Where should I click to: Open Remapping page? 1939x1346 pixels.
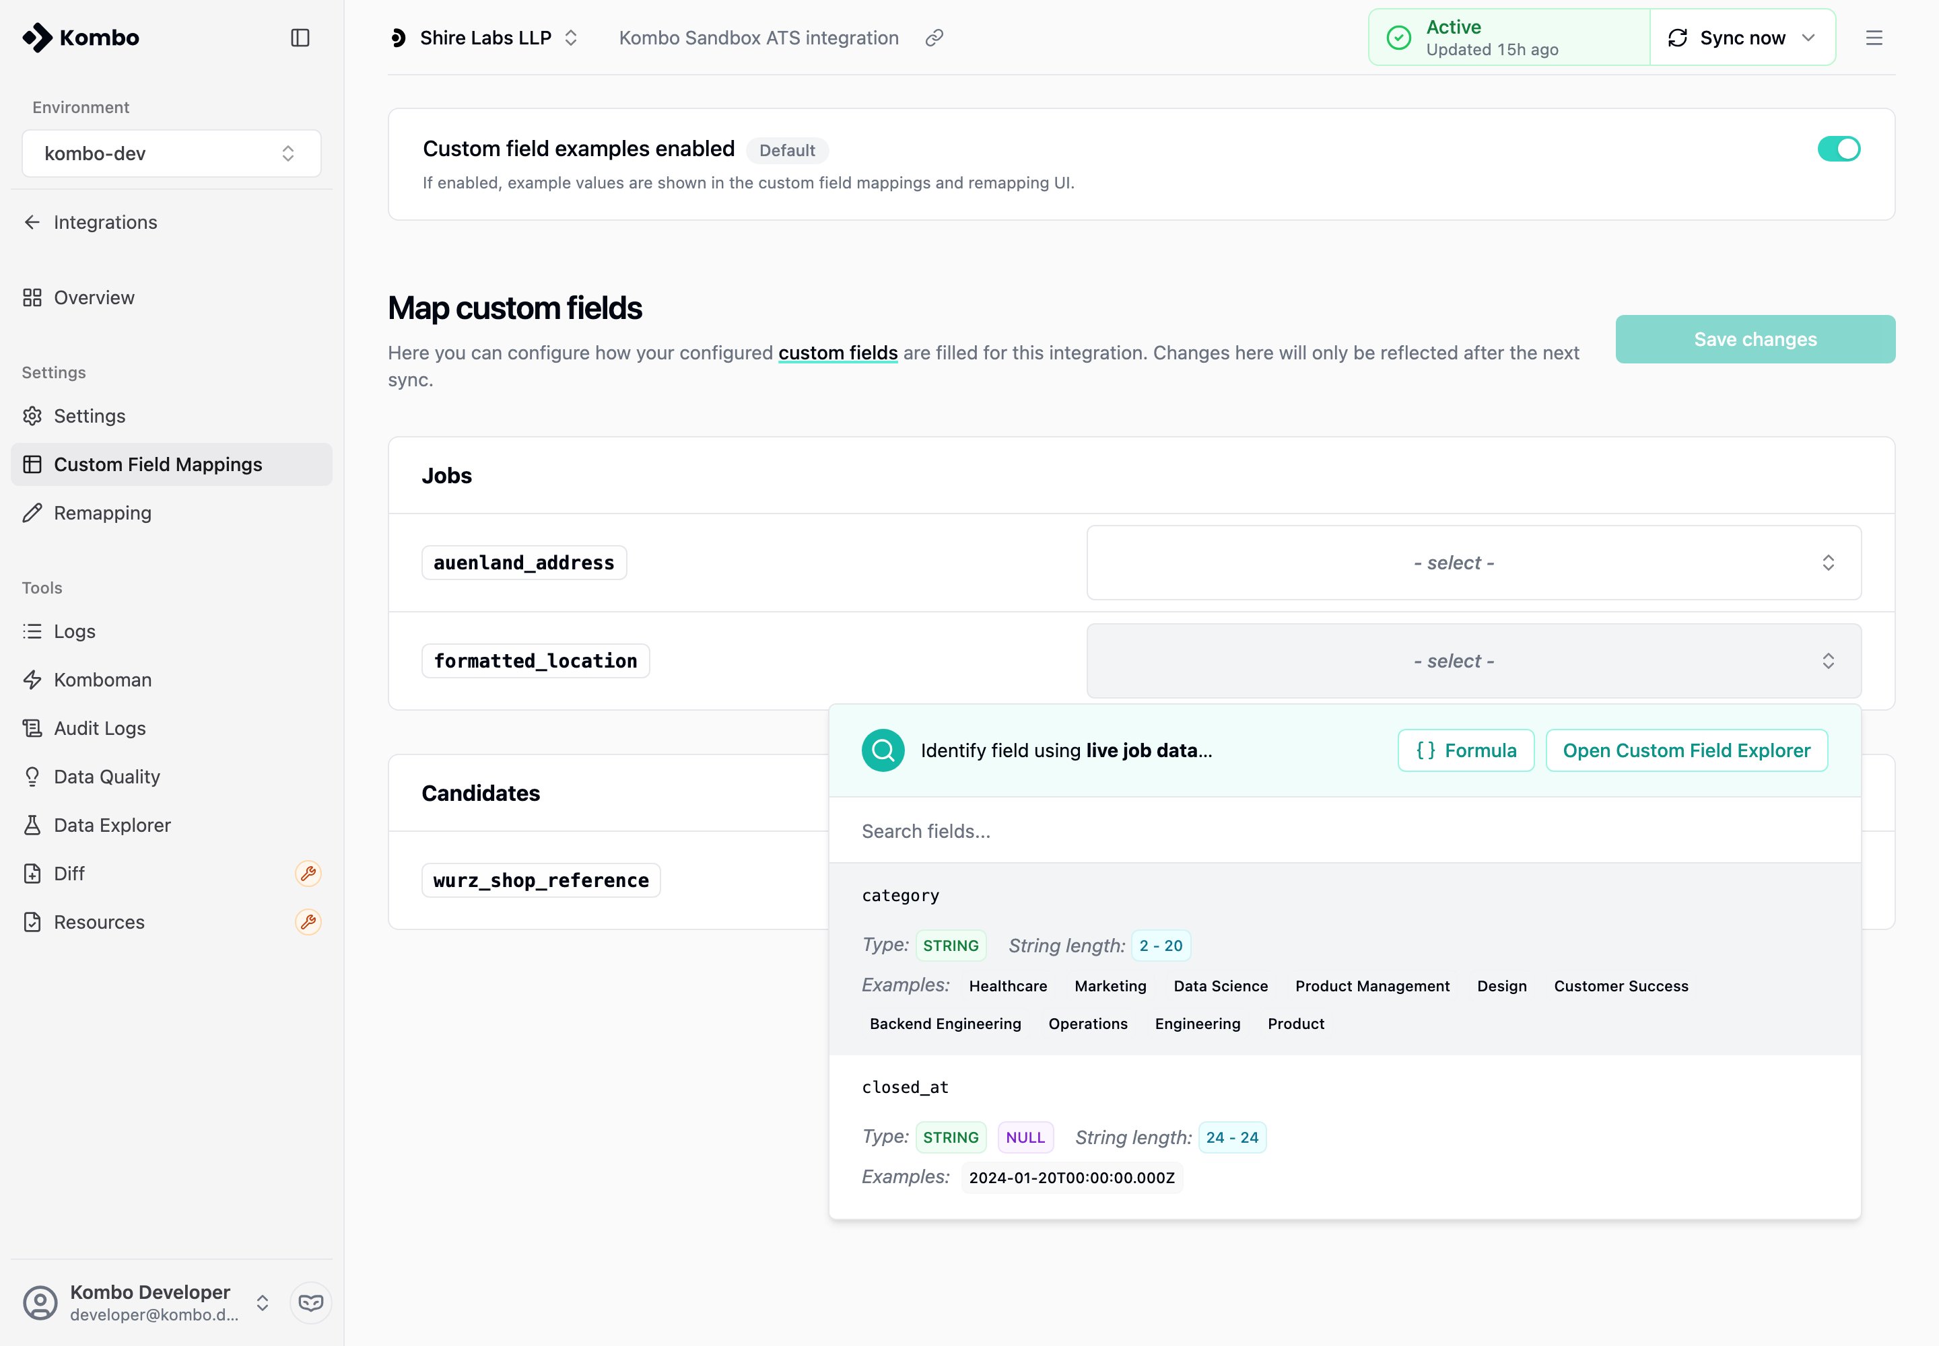(x=103, y=513)
